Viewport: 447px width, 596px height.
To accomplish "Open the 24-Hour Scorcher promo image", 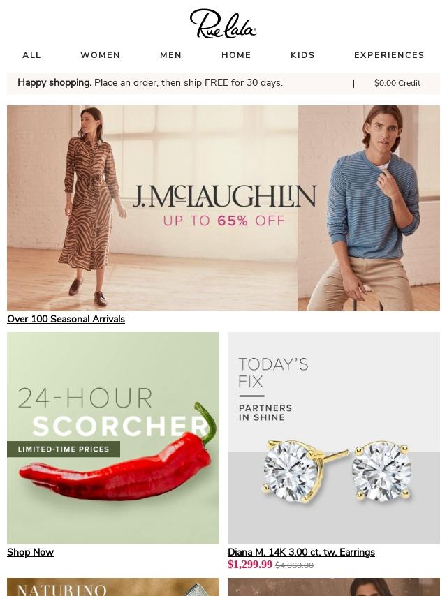I will click(113, 438).
